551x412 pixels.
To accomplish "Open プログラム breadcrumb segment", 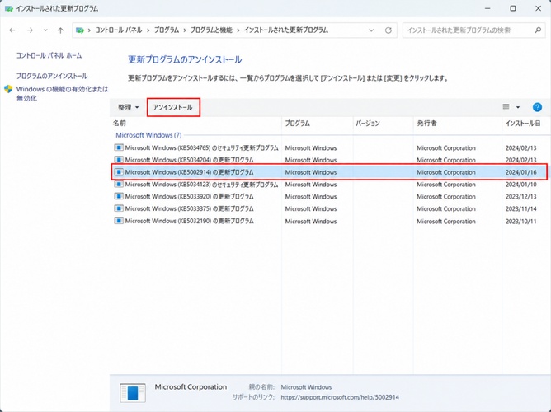I will click(x=167, y=30).
